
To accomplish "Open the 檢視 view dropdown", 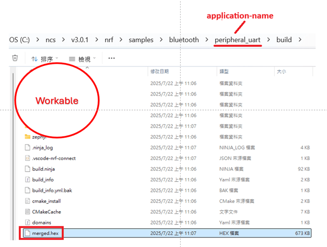I will pyautogui.click(x=82, y=59).
